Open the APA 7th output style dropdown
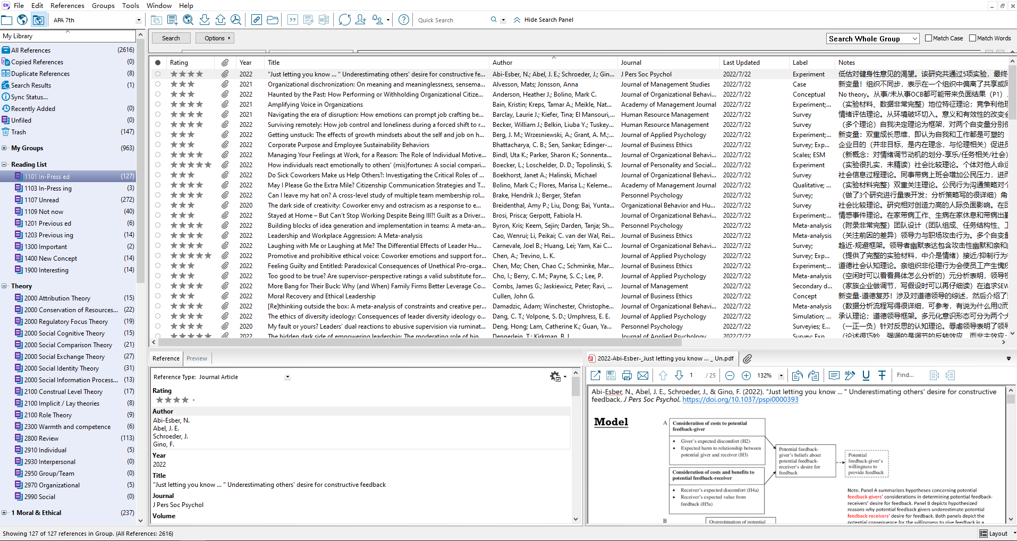Viewport: 1017px width, 541px height. pos(139,20)
